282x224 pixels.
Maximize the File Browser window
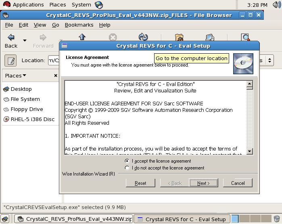point(251,15)
